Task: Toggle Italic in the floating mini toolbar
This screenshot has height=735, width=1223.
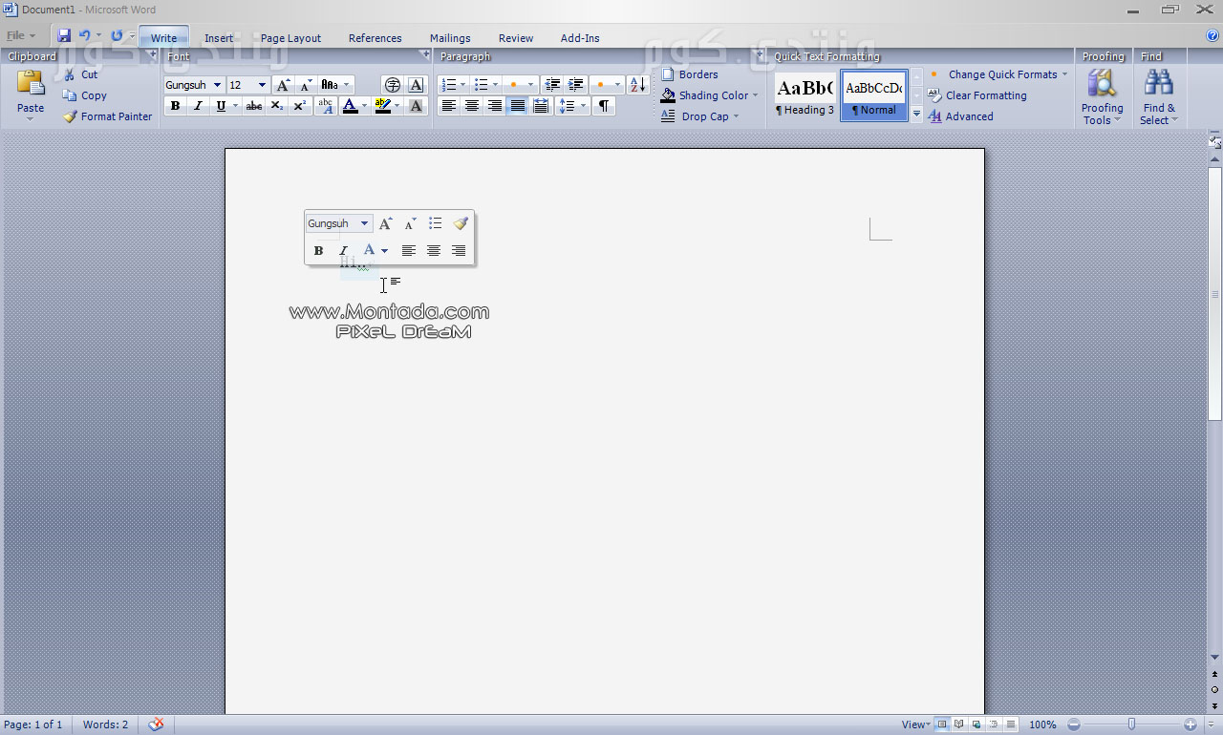Action: click(344, 251)
